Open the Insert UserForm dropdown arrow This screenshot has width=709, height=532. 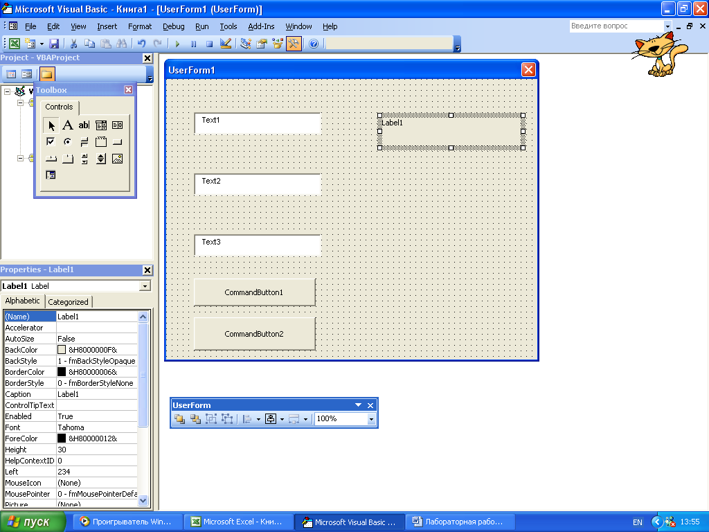[x=42, y=44]
